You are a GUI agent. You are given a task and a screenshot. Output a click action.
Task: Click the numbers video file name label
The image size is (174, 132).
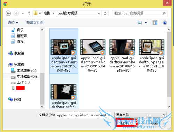pyautogui.click(x=122, y=64)
